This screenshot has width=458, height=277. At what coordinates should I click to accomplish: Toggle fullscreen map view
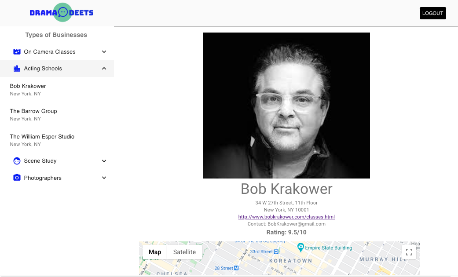(409, 252)
